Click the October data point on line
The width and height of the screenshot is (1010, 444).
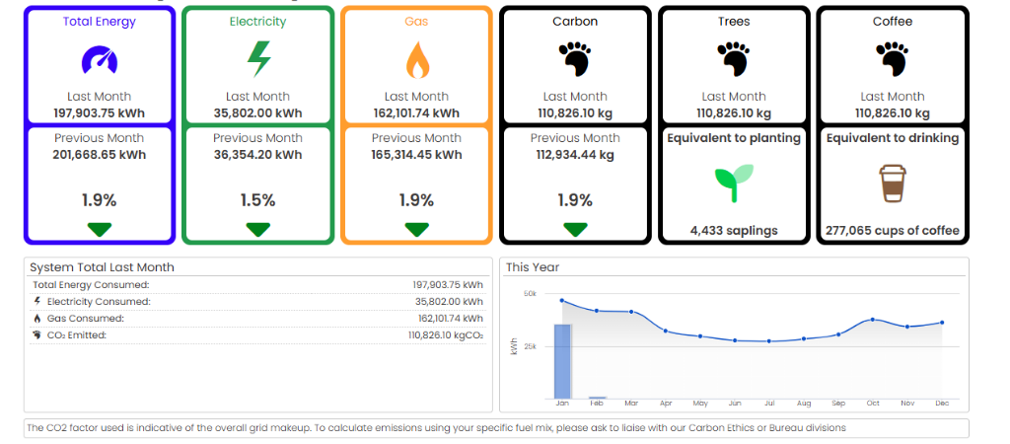[872, 320]
